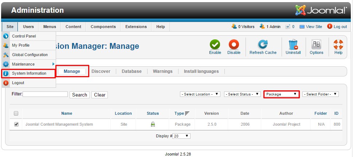The height and width of the screenshot is (157, 353).
Task: Open the Users menu
Action: point(28,27)
